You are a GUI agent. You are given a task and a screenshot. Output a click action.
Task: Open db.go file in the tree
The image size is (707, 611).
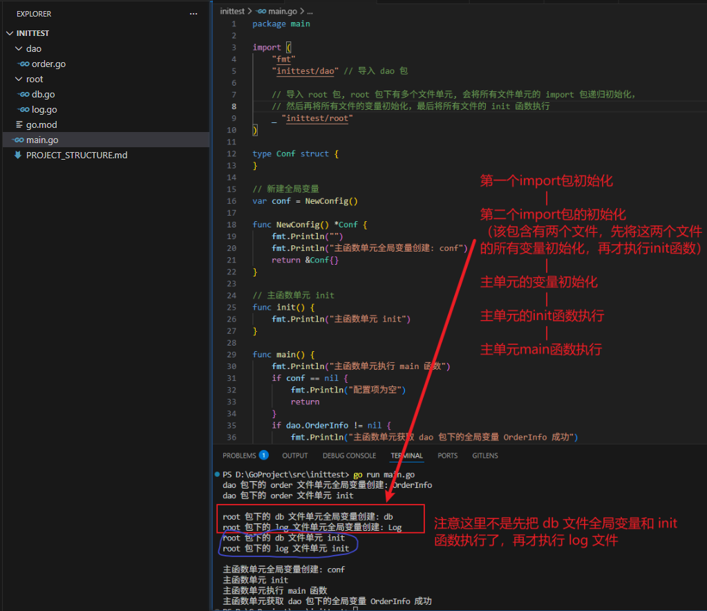tap(44, 94)
